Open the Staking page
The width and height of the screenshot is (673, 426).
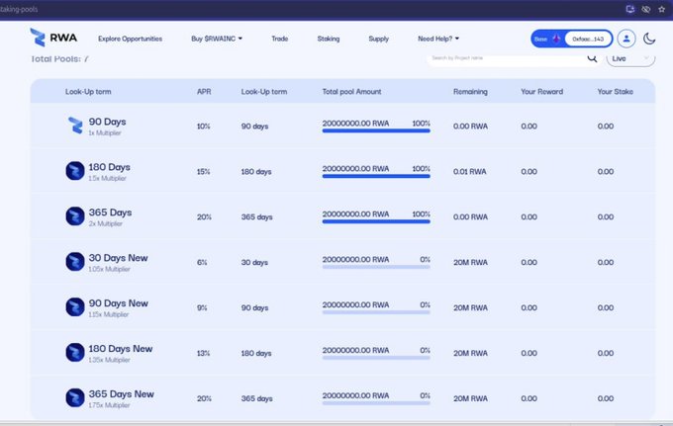coord(329,39)
